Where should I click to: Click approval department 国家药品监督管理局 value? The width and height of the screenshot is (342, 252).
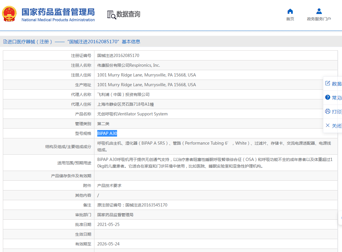tap(115, 215)
